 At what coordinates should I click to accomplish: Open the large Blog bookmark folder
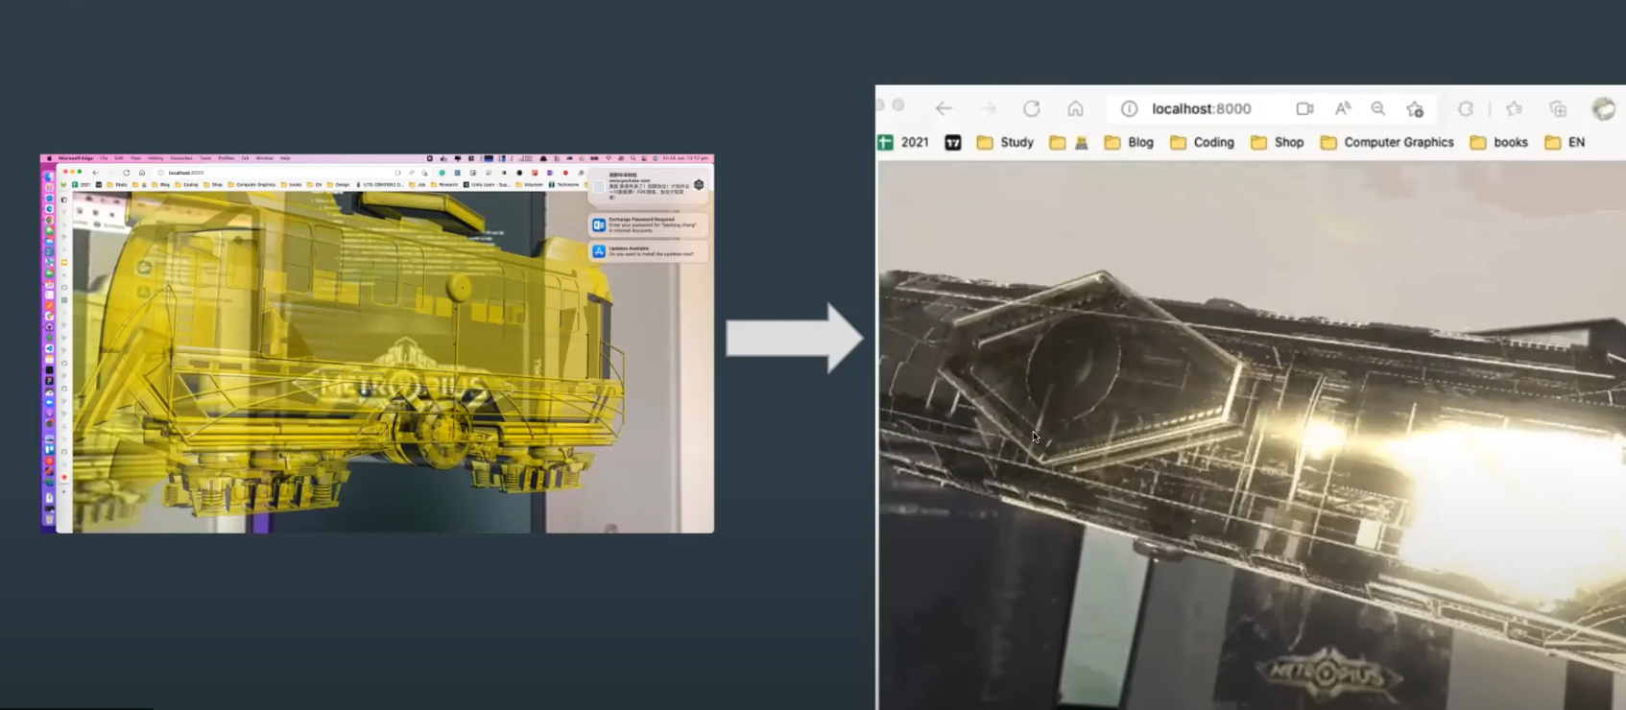click(1129, 142)
